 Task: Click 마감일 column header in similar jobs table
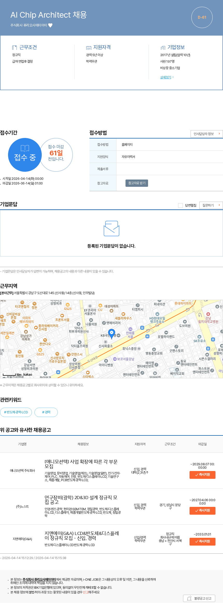click(x=203, y=444)
